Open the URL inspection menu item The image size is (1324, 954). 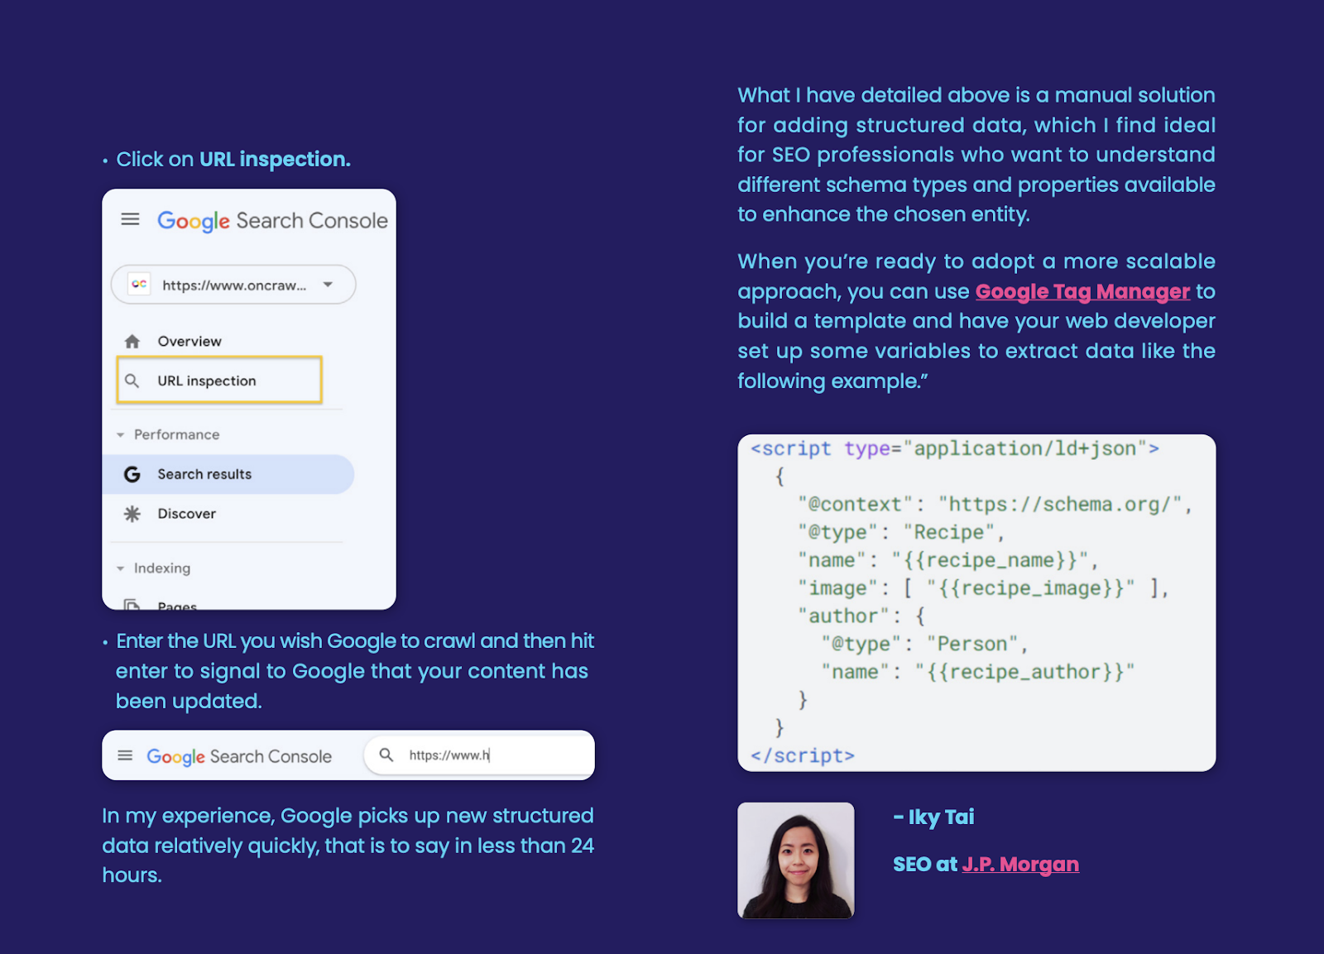point(219,381)
